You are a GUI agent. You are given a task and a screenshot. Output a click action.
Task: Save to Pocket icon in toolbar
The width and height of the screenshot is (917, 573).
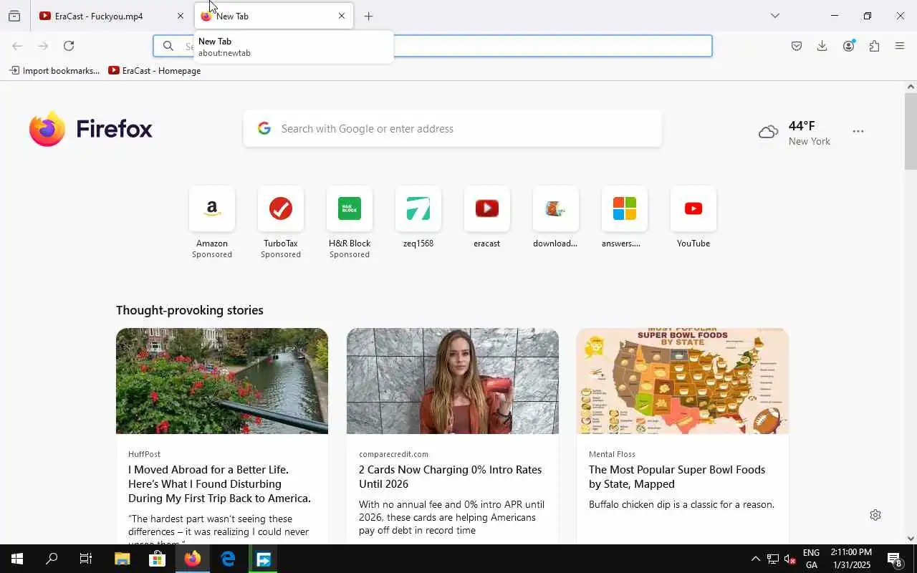pos(797,46)
